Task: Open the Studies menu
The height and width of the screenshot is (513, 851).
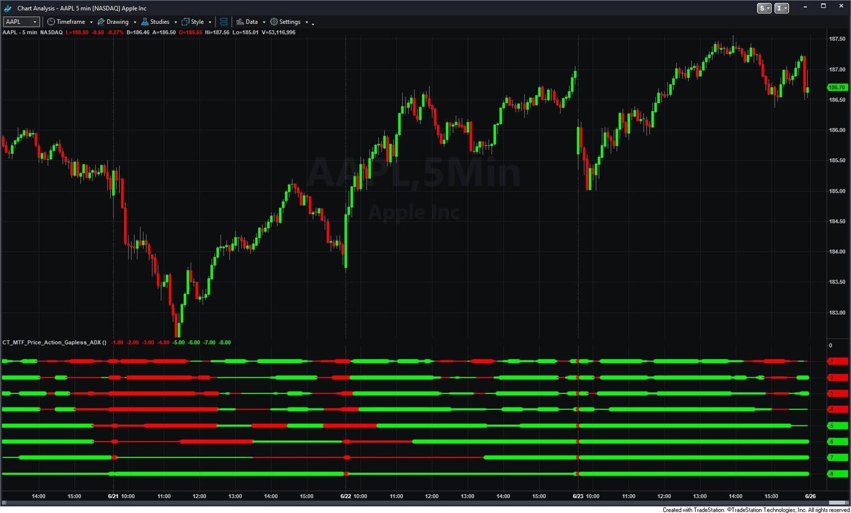Action: click(x=155, y=22)
